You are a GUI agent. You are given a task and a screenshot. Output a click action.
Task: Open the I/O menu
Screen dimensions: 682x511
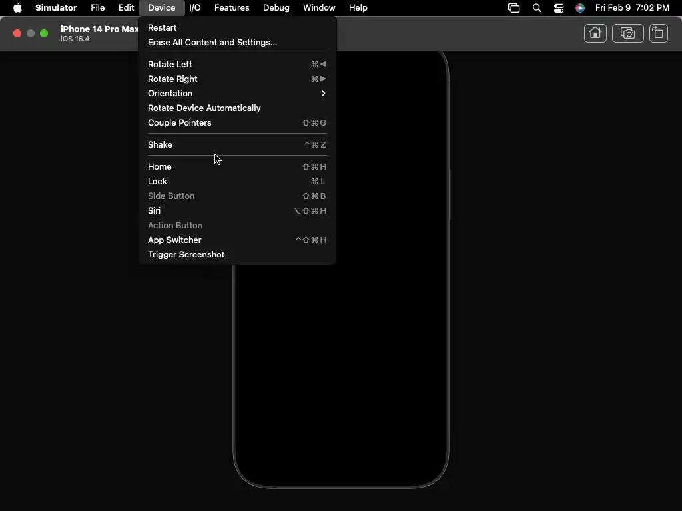pyautogui.click(x=195, y=8)
